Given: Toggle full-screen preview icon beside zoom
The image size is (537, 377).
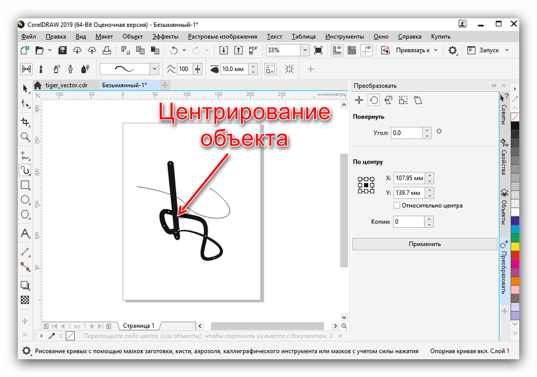Looking at the screenshot, I should coord(318,50).
